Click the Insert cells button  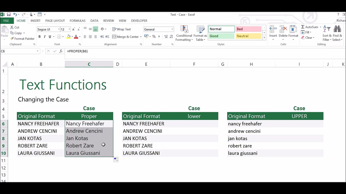tap(273, 33)
